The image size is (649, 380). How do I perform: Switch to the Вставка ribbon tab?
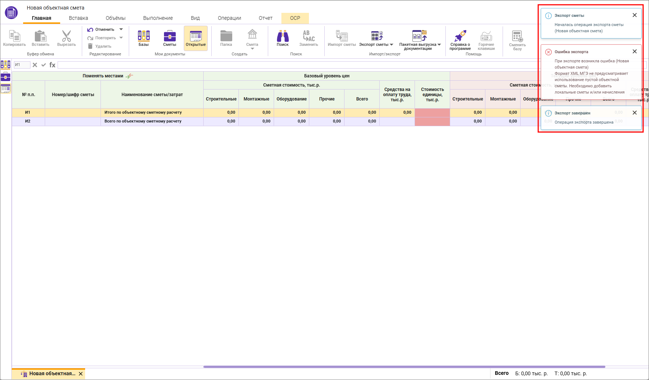click(79, 18)
